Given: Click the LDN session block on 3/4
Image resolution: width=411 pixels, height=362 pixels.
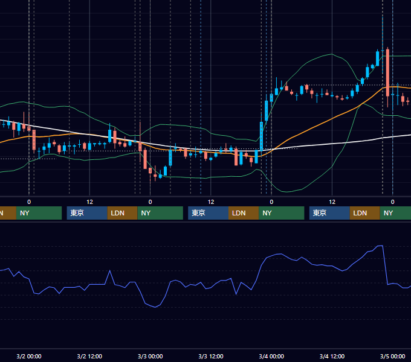Looking at the screenshot, I should [364, 213].
